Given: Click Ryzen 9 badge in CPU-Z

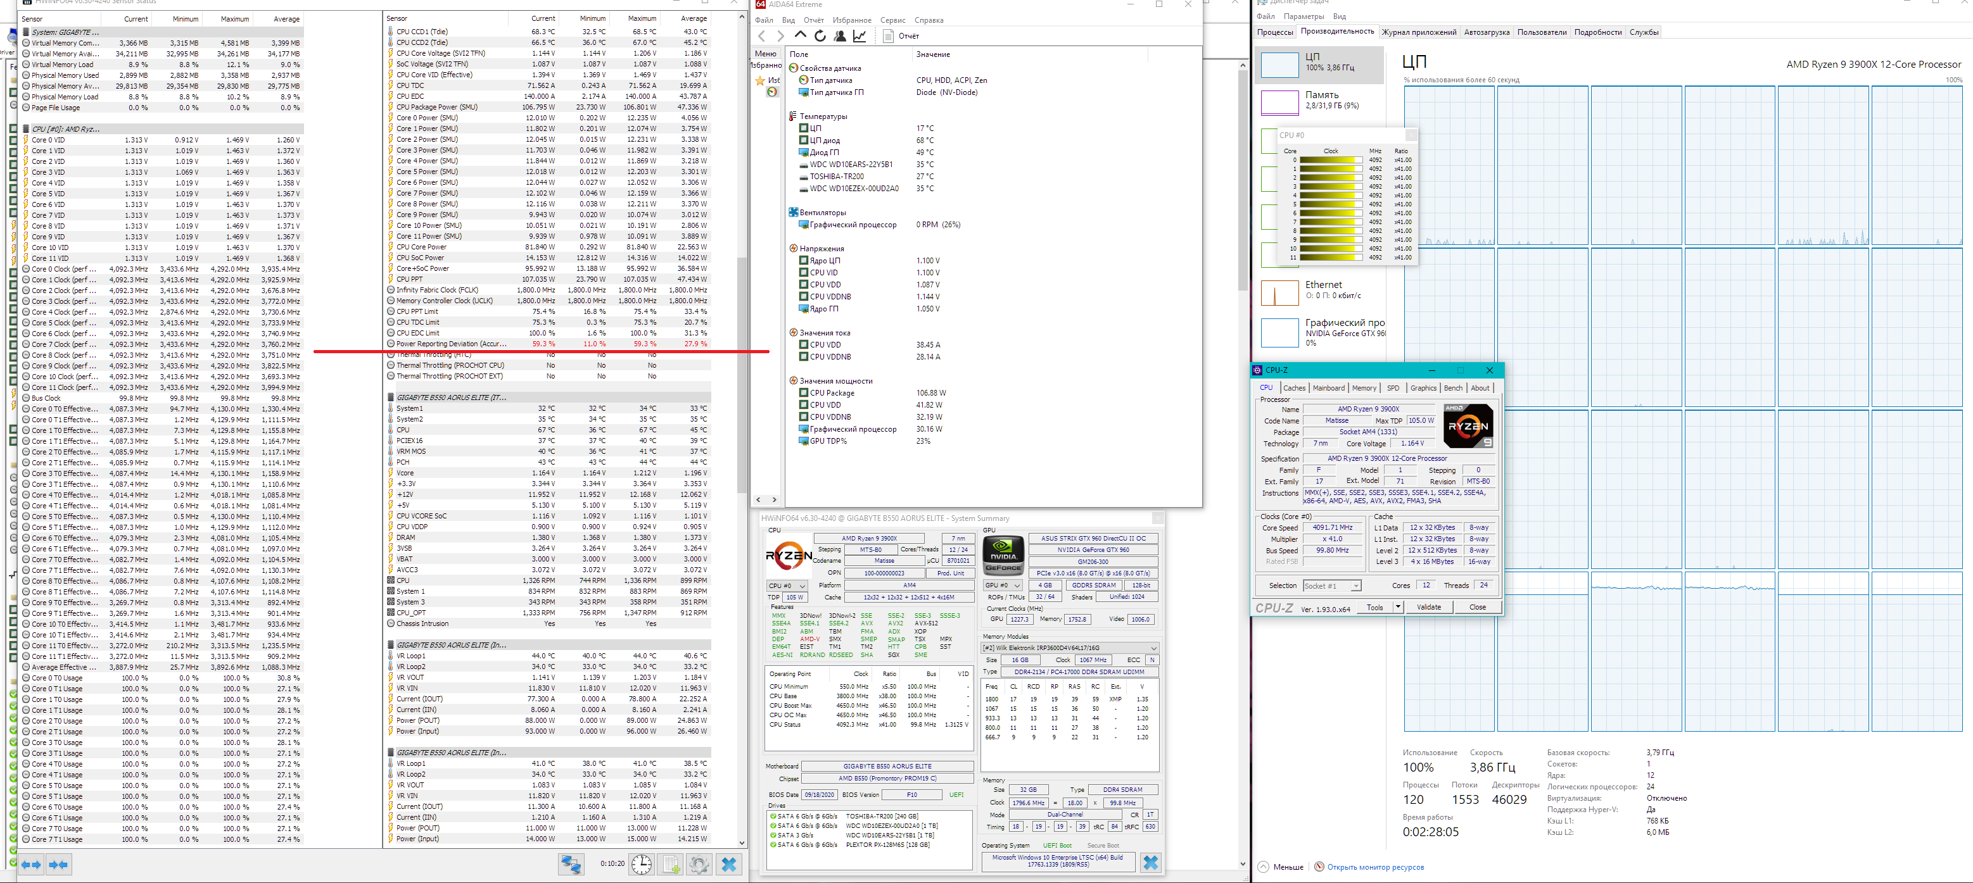Looking at the screenshot, I should [x=1468, y=425].
